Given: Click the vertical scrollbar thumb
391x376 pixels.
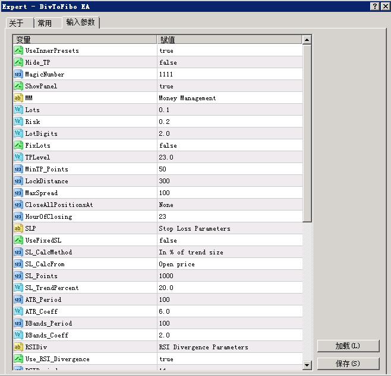Looking at the screenshot, I should [x=307, y=133].
